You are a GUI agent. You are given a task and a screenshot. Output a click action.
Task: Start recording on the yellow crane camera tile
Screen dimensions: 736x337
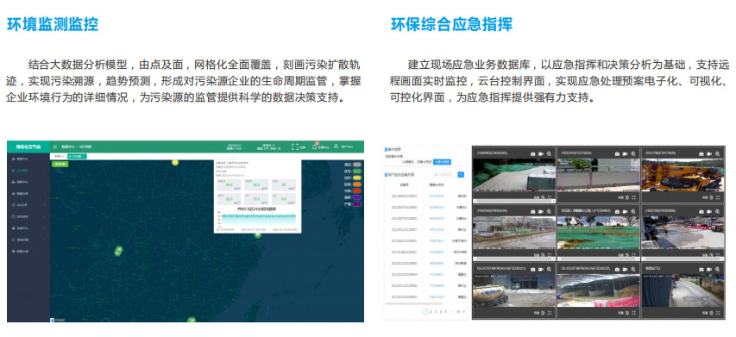[709, 153]
